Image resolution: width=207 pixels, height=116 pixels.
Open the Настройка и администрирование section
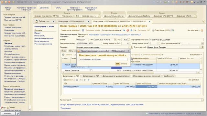pyautogui.click(x=75, y=9)
